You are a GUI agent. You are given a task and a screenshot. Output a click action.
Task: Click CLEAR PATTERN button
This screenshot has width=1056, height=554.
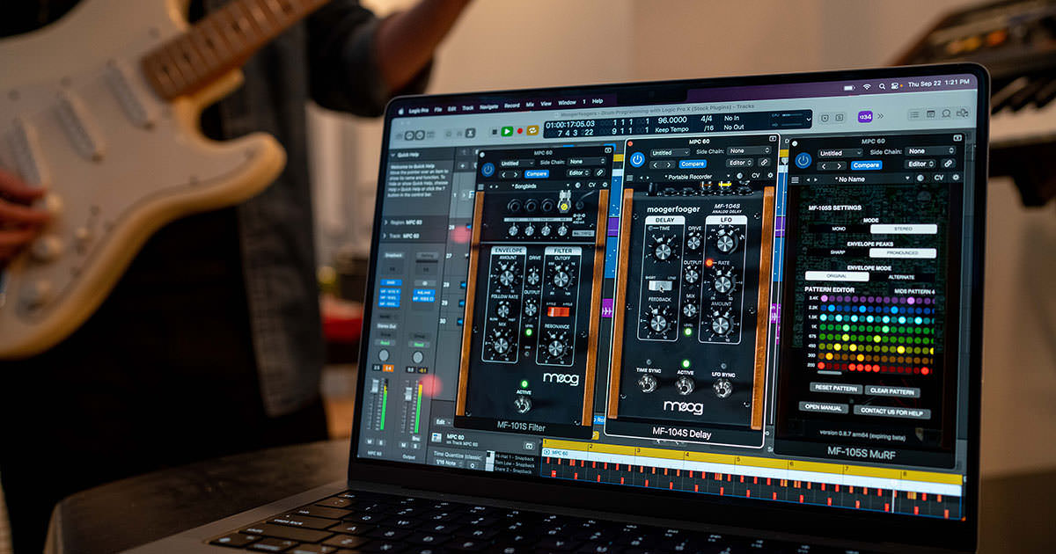892,391
